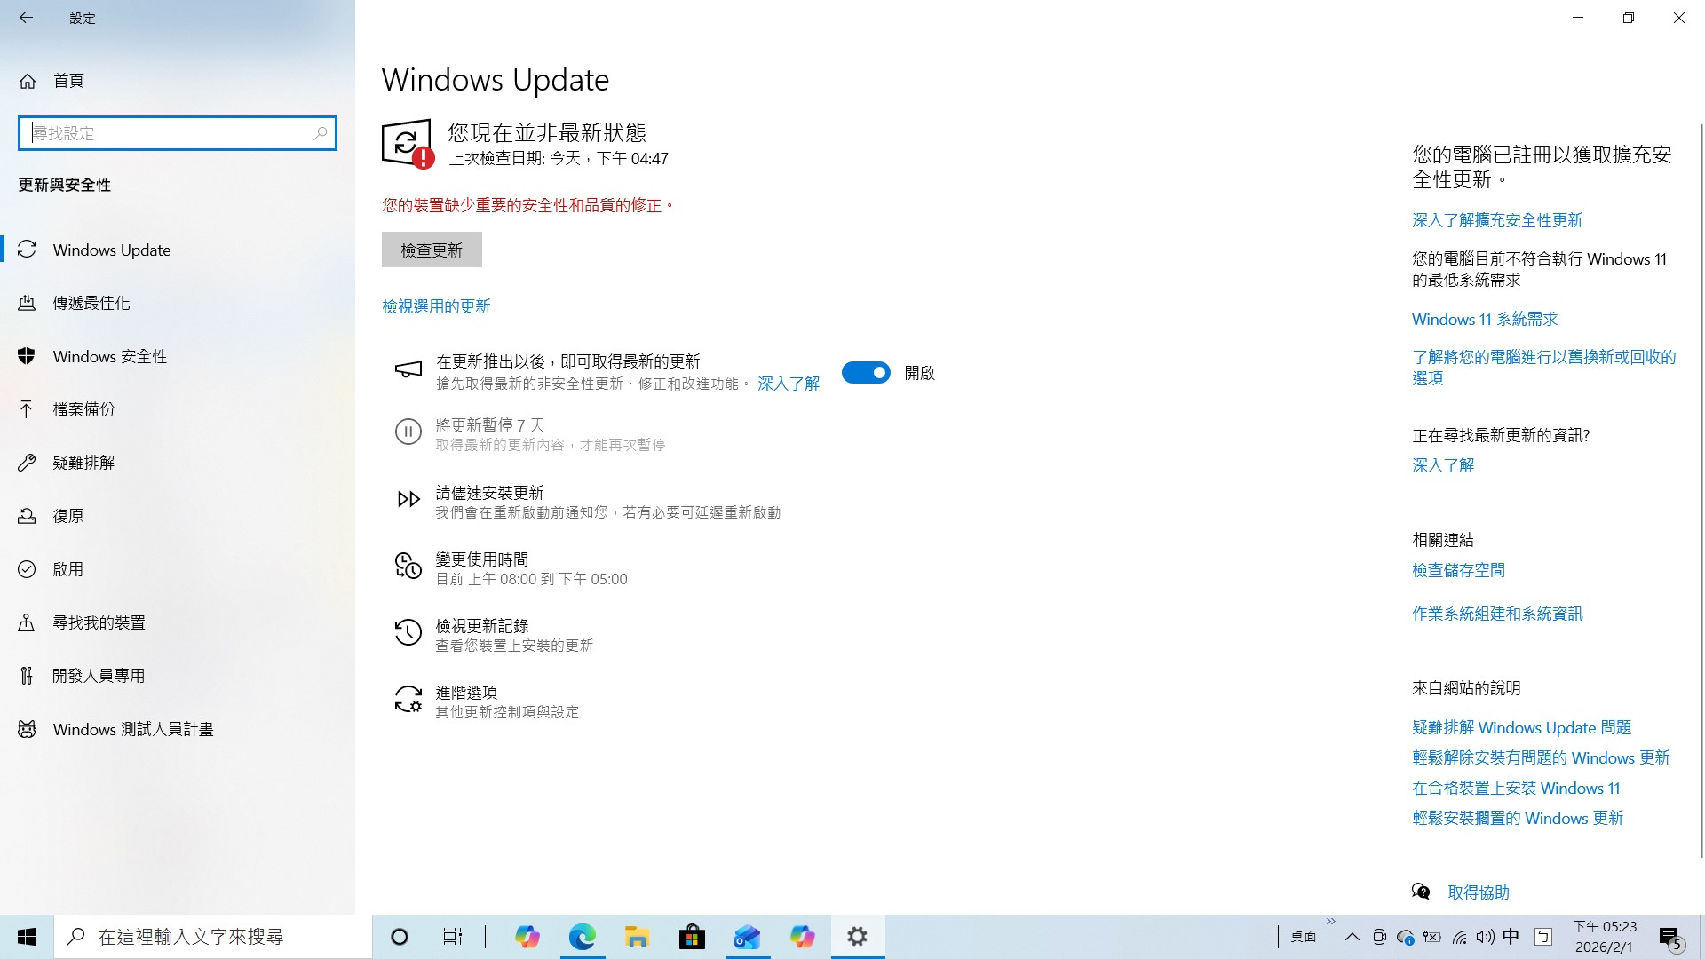Image resolution: width=1705 pixels, height=959 pixels.
Task: Click 深入了解 under 正在尋找最新更新的資訊
Action: [x=1443, y=465]
